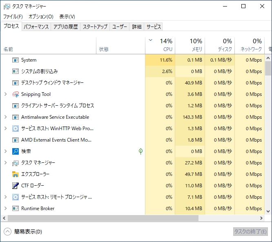Select the System 11.6% CPU cell
The height and width of the screenshot is (242, 272).
coord(160,60)
